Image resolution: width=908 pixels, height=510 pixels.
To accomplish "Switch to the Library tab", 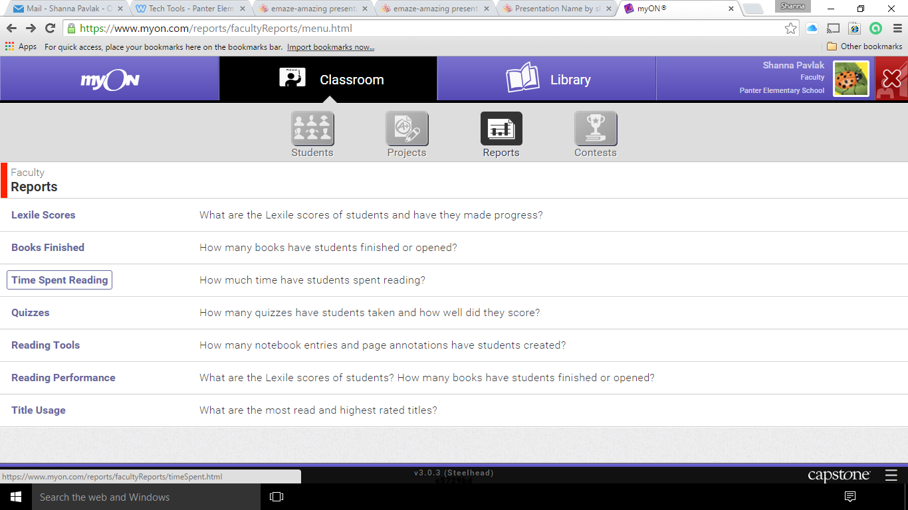I will point(546,80).
